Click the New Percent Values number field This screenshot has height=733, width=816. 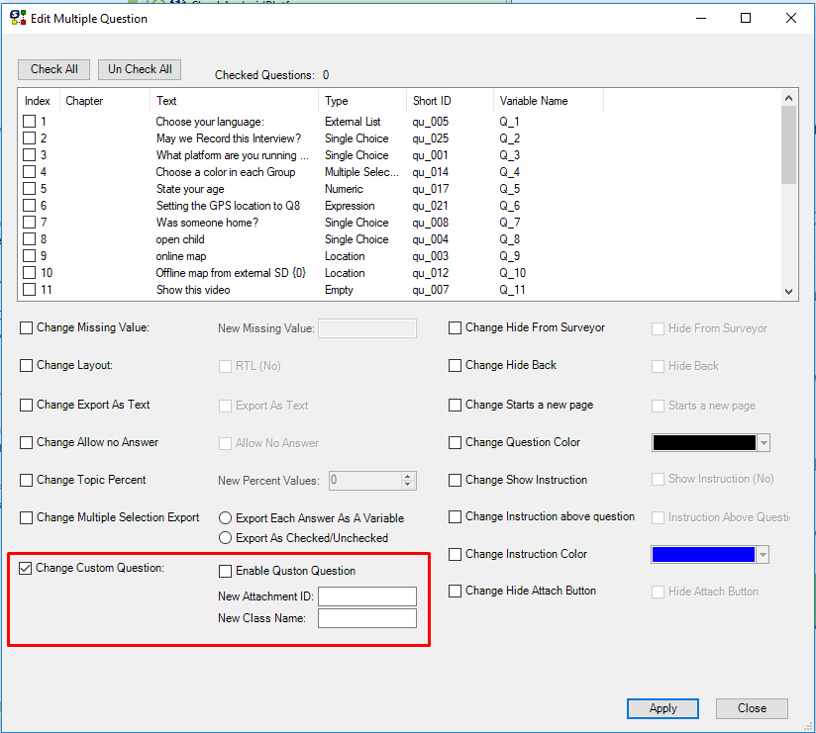pyautogui.click(x=364, y=481)
